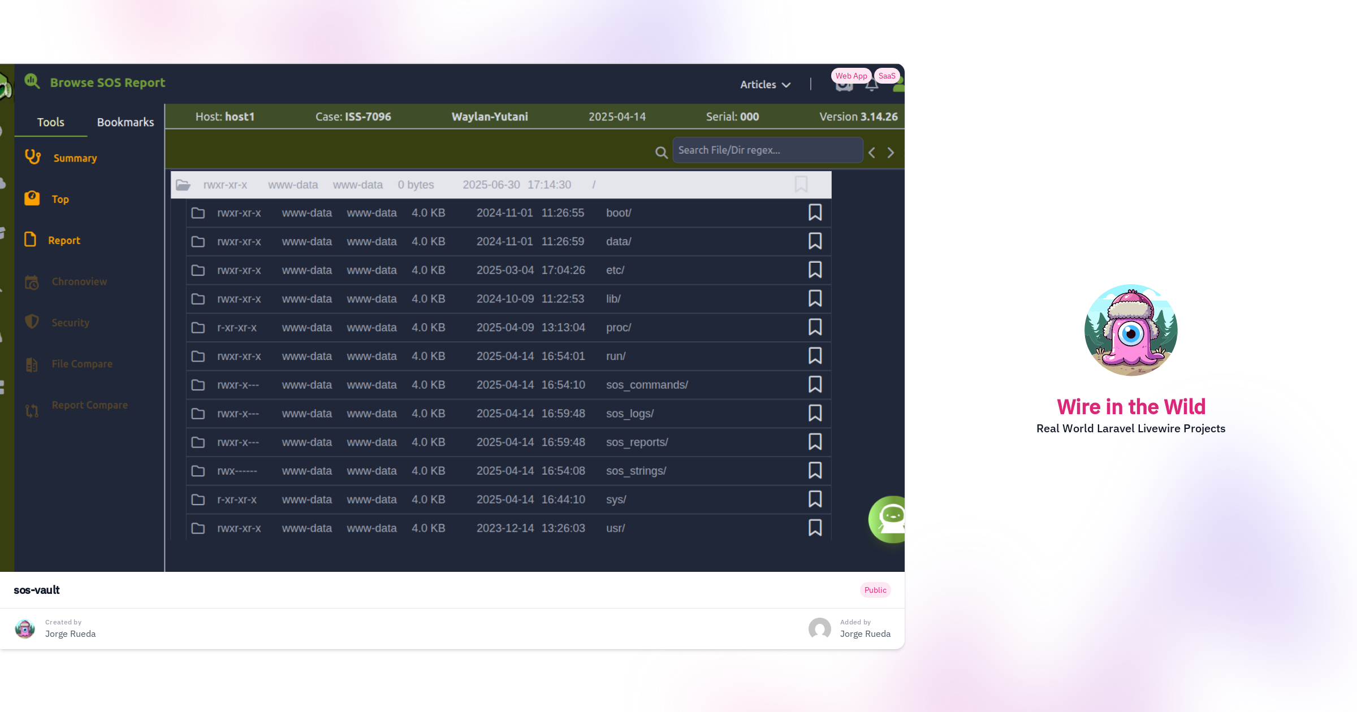Switch to the Bookmarks tab
The image size is (1357, 712).
click(x=125, y=122)
